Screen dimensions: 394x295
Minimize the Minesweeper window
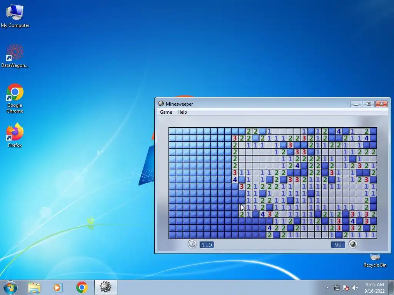[356, 104]
